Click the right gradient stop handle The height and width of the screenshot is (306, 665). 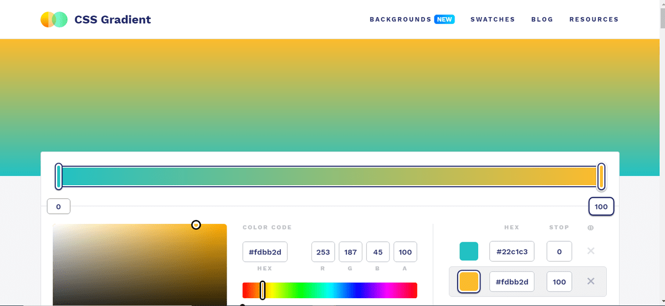pyautogui.click(x=601, y=176)
